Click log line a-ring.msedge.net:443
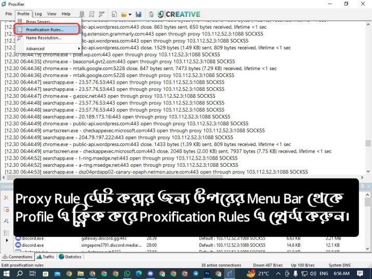Viewport: 372px width, 279px height. 121,165
